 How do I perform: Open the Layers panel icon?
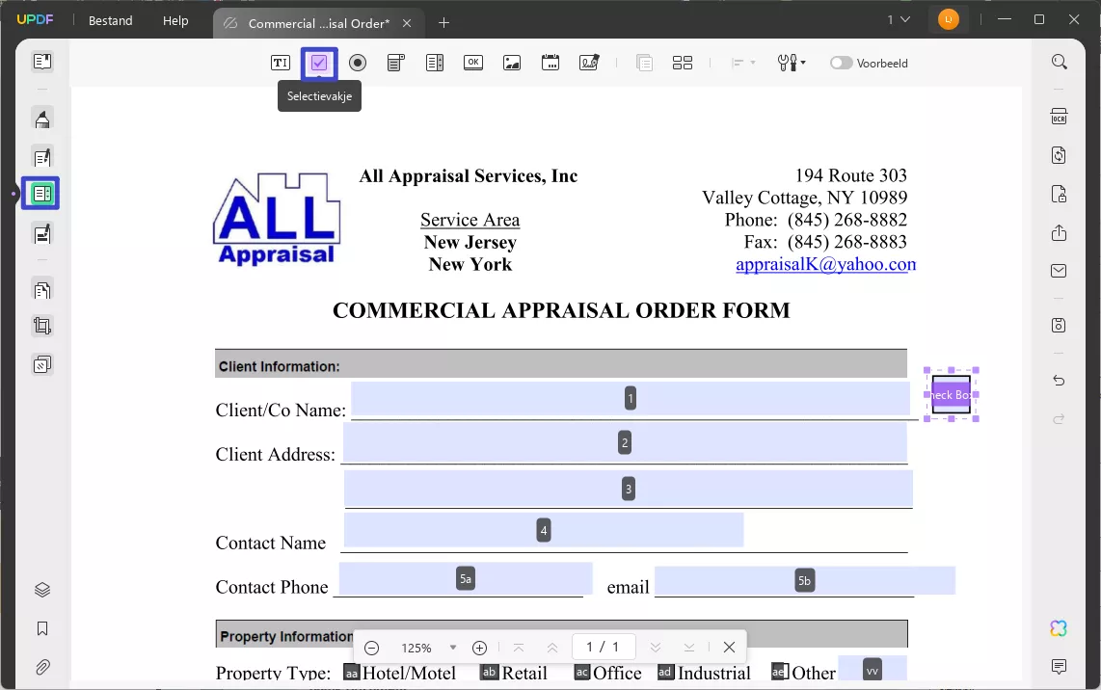[x=42, y=590]
